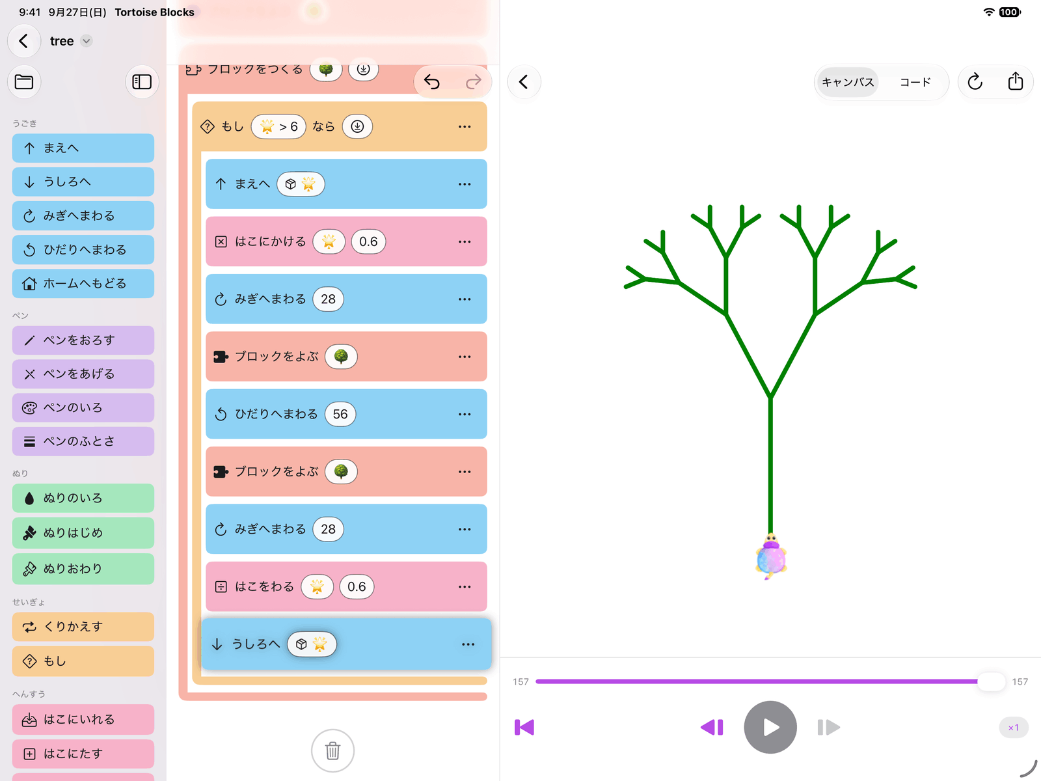Select ペンのいろ block in palette

tap(83, 408)
